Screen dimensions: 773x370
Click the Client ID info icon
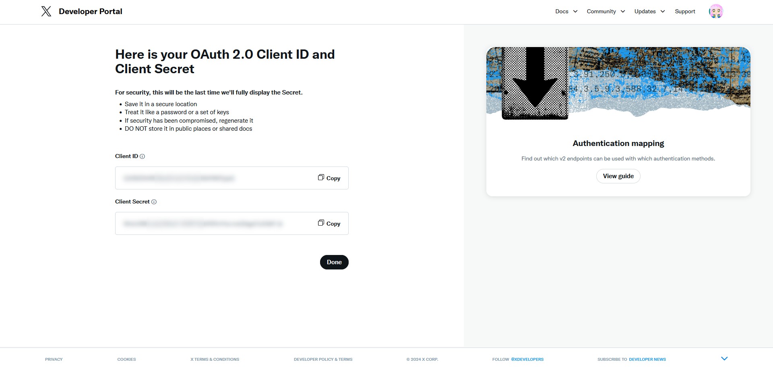[x=142, y=156]
